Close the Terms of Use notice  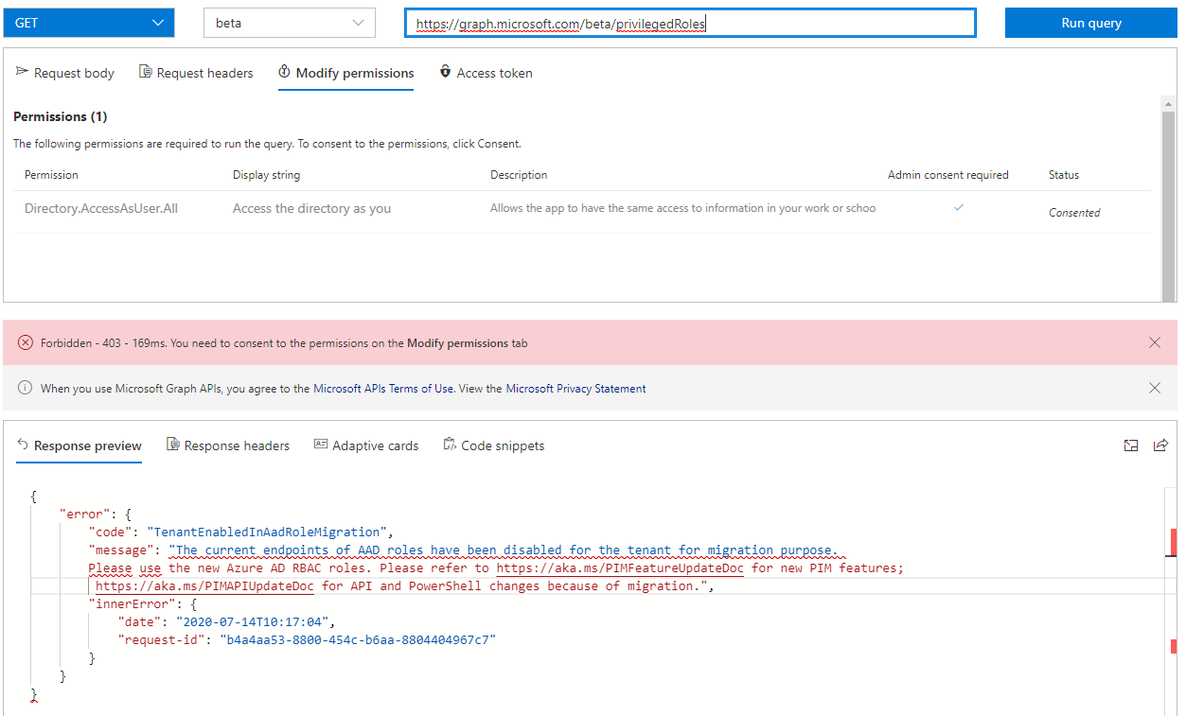1154,388
